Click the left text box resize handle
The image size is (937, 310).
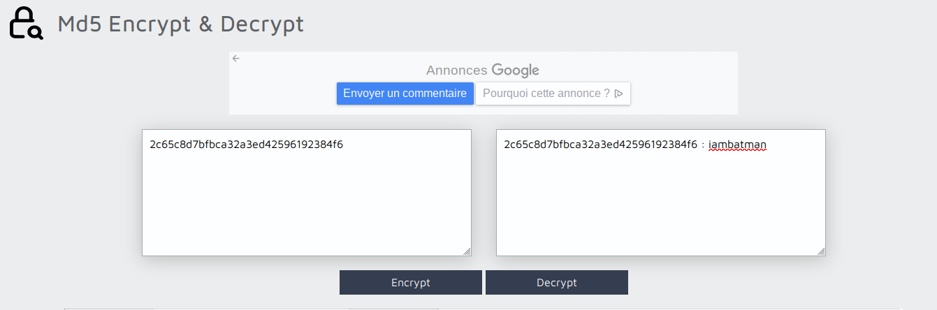pos(467,251)
